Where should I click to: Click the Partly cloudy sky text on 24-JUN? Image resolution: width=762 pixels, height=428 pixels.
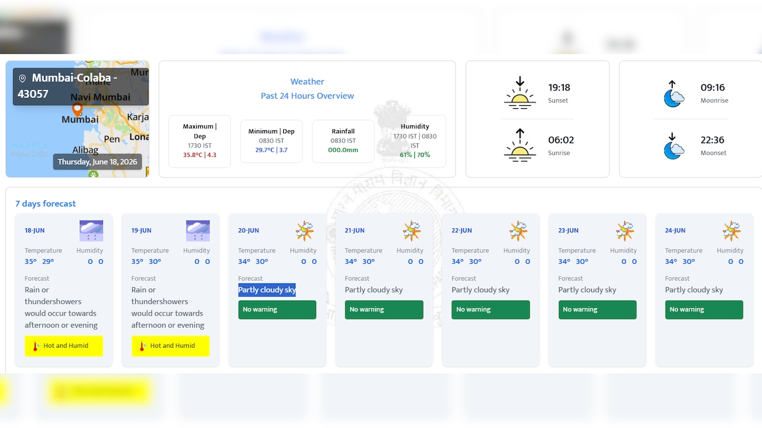(694, 290)
